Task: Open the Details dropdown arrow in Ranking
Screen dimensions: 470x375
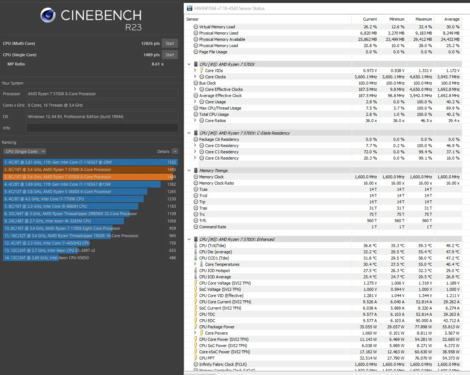Action: (x=175, y=151)
